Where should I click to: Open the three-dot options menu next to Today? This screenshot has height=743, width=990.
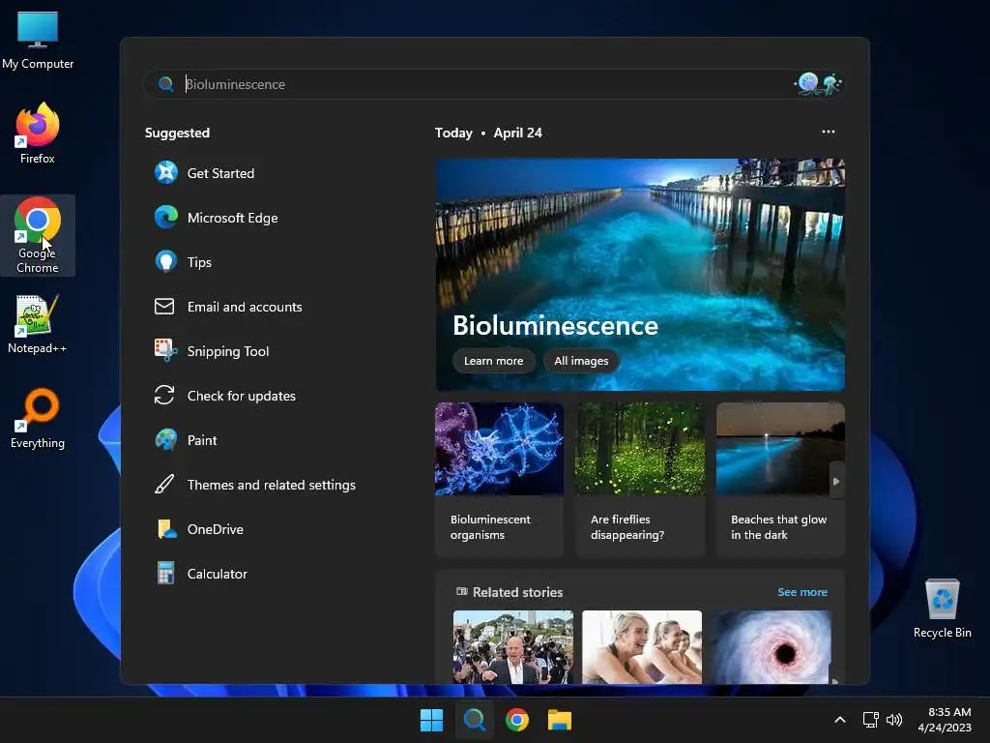(829, 132)
